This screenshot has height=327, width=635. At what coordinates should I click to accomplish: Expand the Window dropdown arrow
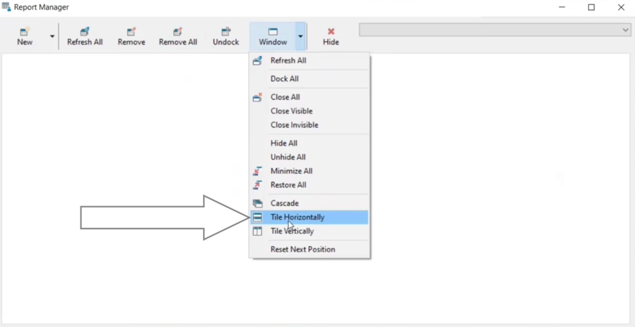pyautogui.click(x=300, y=36)
